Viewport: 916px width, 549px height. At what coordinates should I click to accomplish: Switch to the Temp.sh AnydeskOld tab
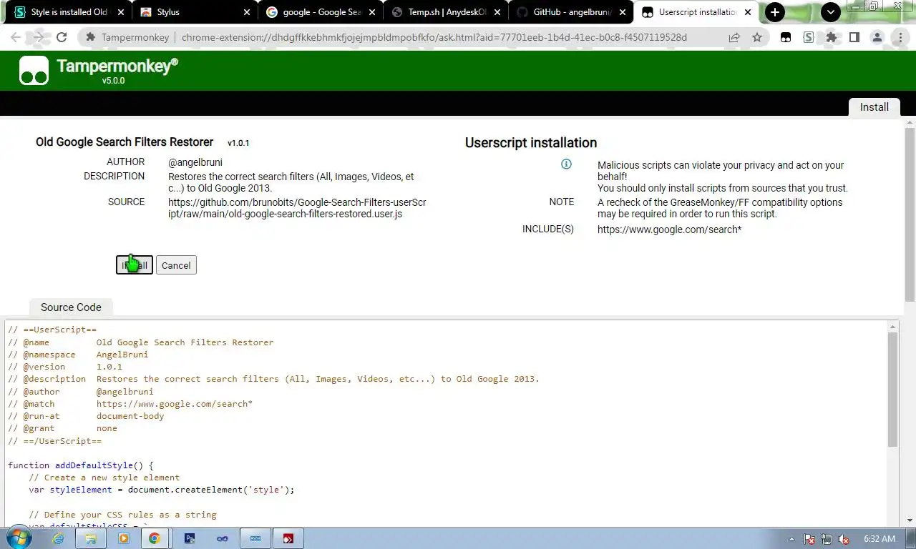point(445,12)
